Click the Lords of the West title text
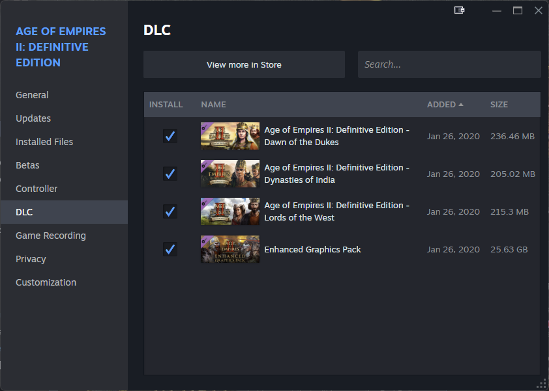 pos(337,211)
